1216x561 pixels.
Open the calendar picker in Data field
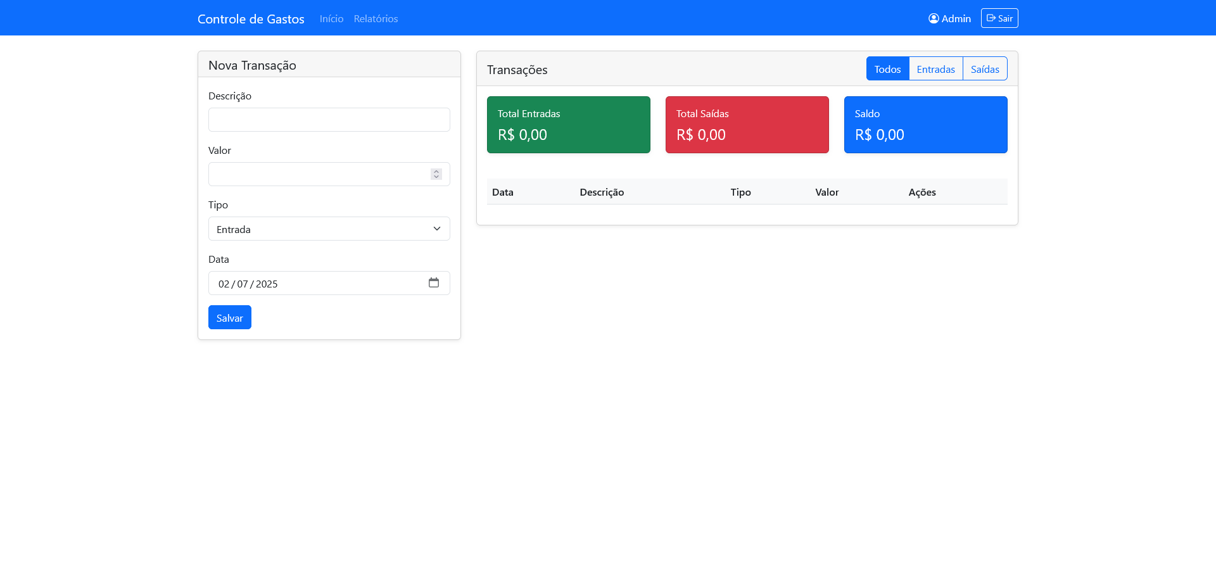434,282
